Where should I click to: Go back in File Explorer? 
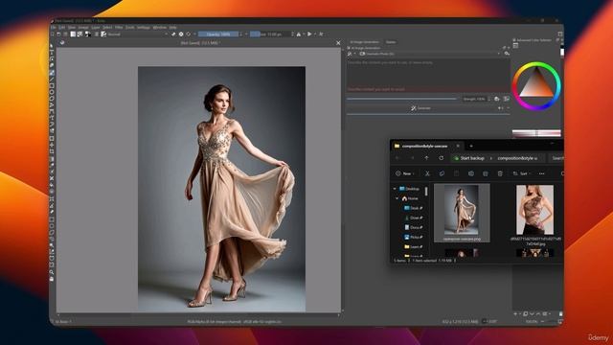[397, 158]
